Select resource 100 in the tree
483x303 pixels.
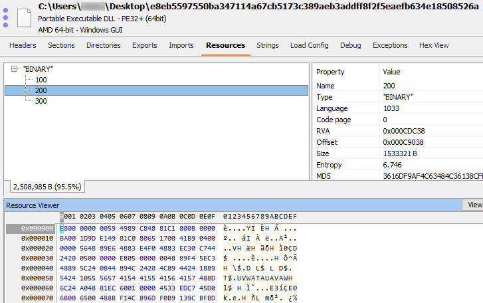click(41, 80)
